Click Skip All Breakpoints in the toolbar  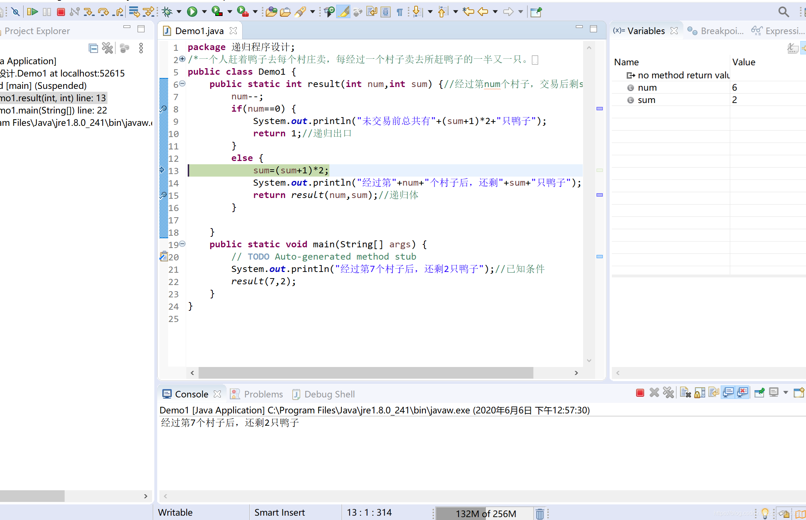(15, 12)
